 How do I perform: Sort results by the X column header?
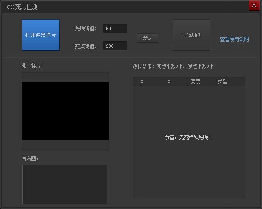142,81
